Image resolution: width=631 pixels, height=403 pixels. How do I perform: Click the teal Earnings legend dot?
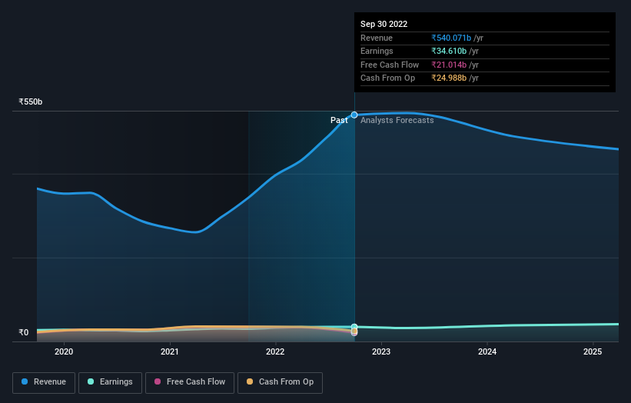pos(91,381)
